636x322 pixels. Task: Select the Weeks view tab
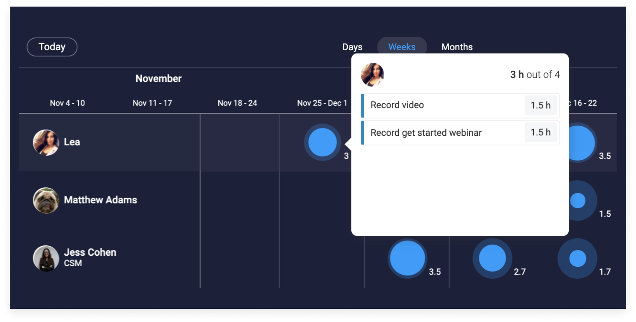coord(402,47)
